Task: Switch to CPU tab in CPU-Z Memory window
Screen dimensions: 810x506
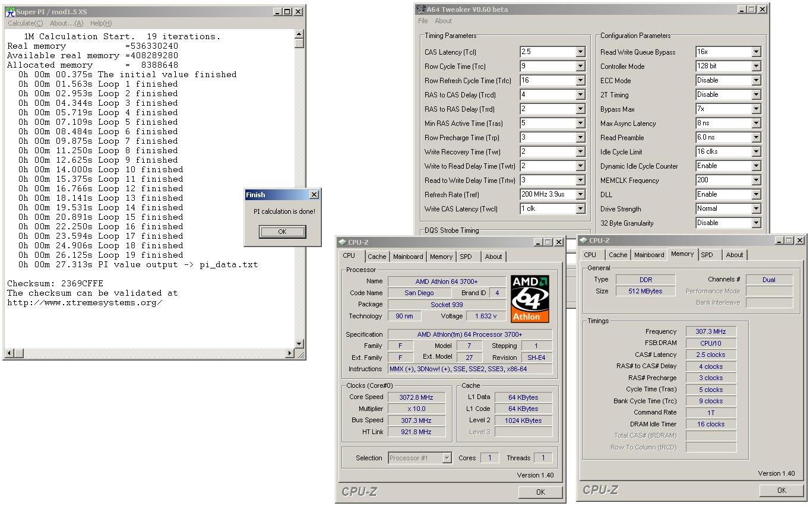Action: [x=590, y=255]
